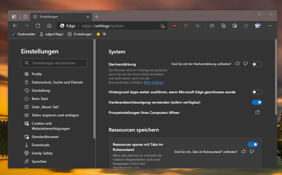This screenshot has height=175, width=282.
Task: Enable the Startverstärkung toggle
Action: pos(257,64)
